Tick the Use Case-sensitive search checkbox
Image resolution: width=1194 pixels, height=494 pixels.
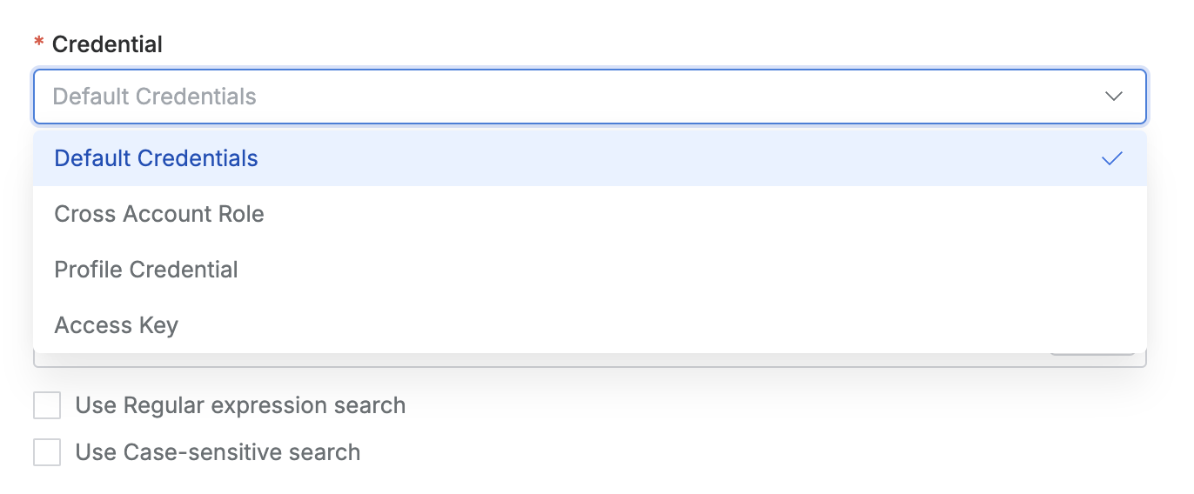tap(47, 452)
